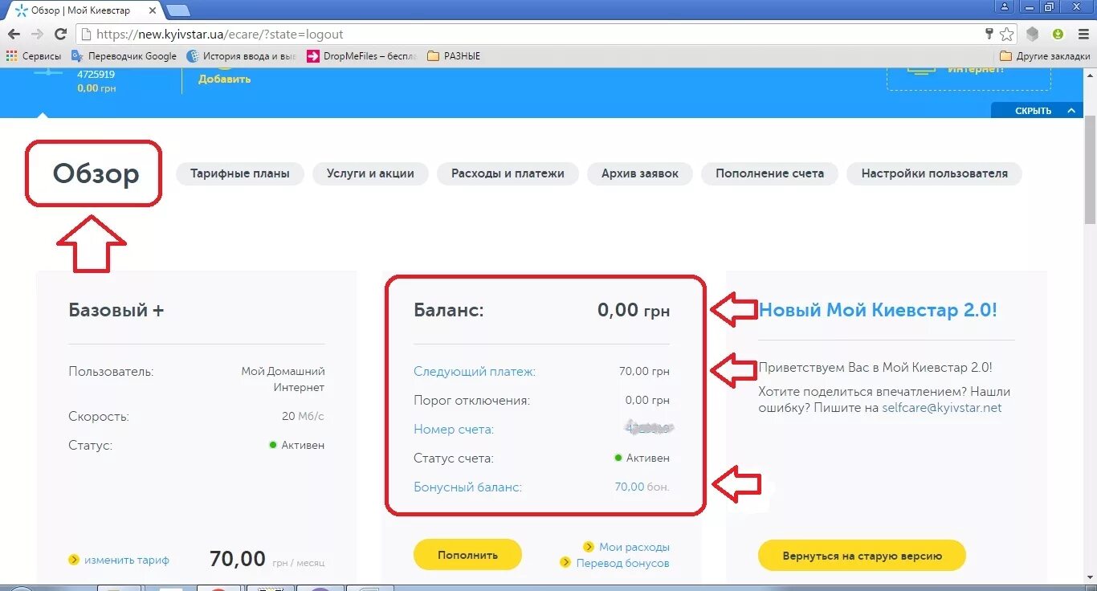Open the Настройки пользователя tab
This screenshot has height=591, width=1097.
pos(935,173)
